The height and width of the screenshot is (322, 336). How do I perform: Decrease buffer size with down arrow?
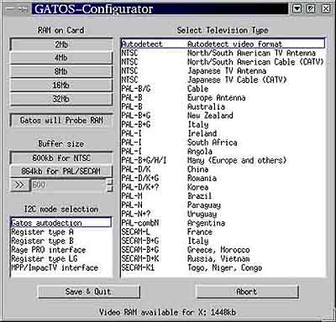pos(110,189)
